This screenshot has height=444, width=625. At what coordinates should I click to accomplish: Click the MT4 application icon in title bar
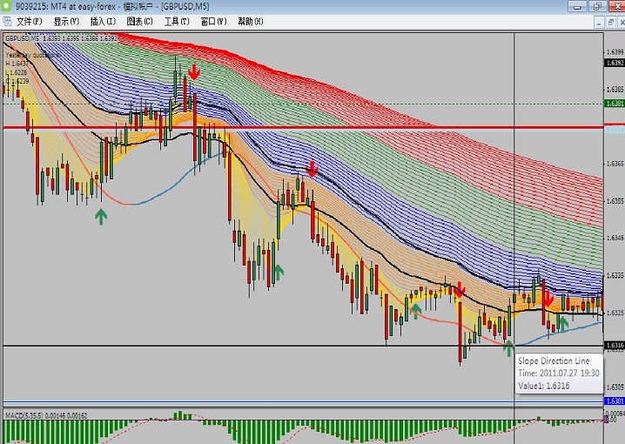pos(7,7)
